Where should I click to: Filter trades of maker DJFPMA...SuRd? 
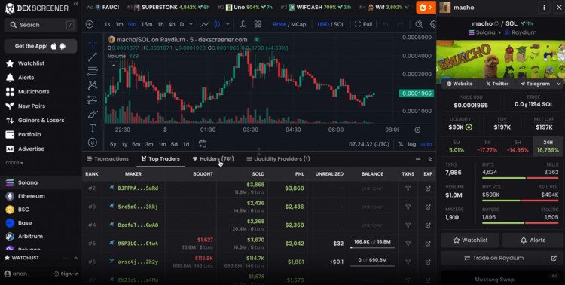pyautogui.click(x=408, y=188)
